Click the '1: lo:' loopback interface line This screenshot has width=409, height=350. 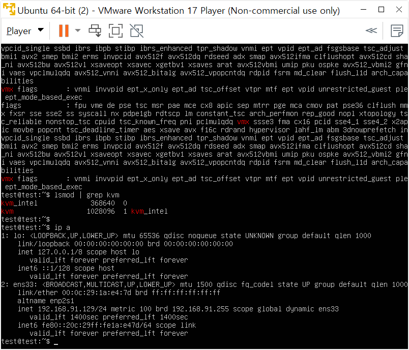click(186, 236)
